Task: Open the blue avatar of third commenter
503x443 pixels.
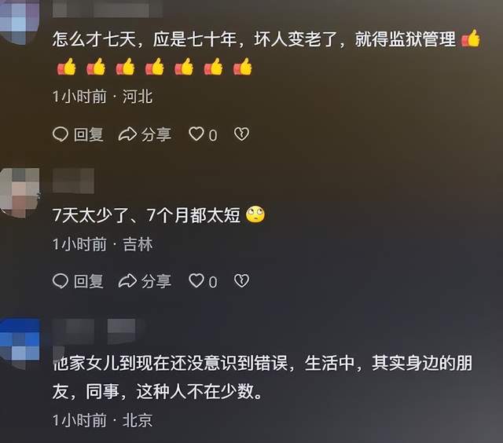Action: click(x=19, y=343)
